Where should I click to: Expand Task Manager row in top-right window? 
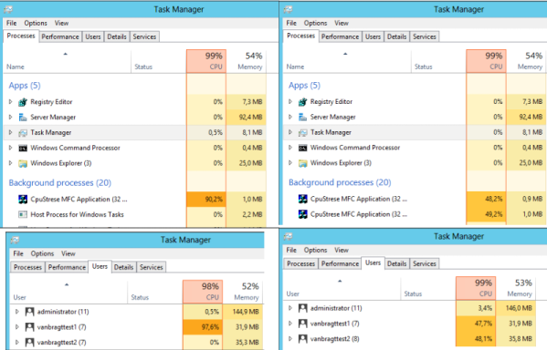tap(290, 132)
